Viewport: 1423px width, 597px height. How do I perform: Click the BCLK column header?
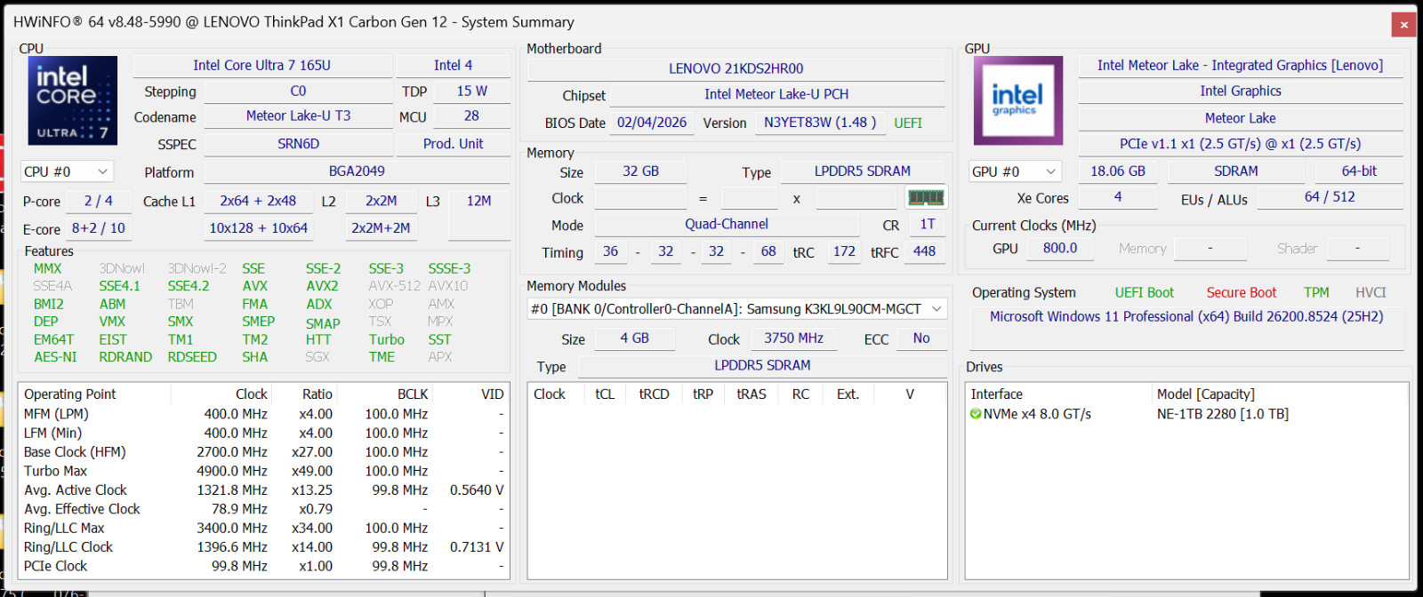pos(384,394)
